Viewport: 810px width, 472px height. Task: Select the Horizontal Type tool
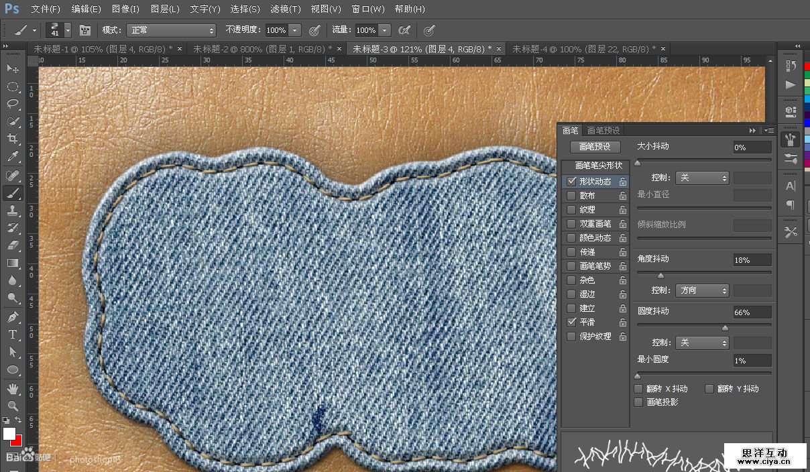13,335
